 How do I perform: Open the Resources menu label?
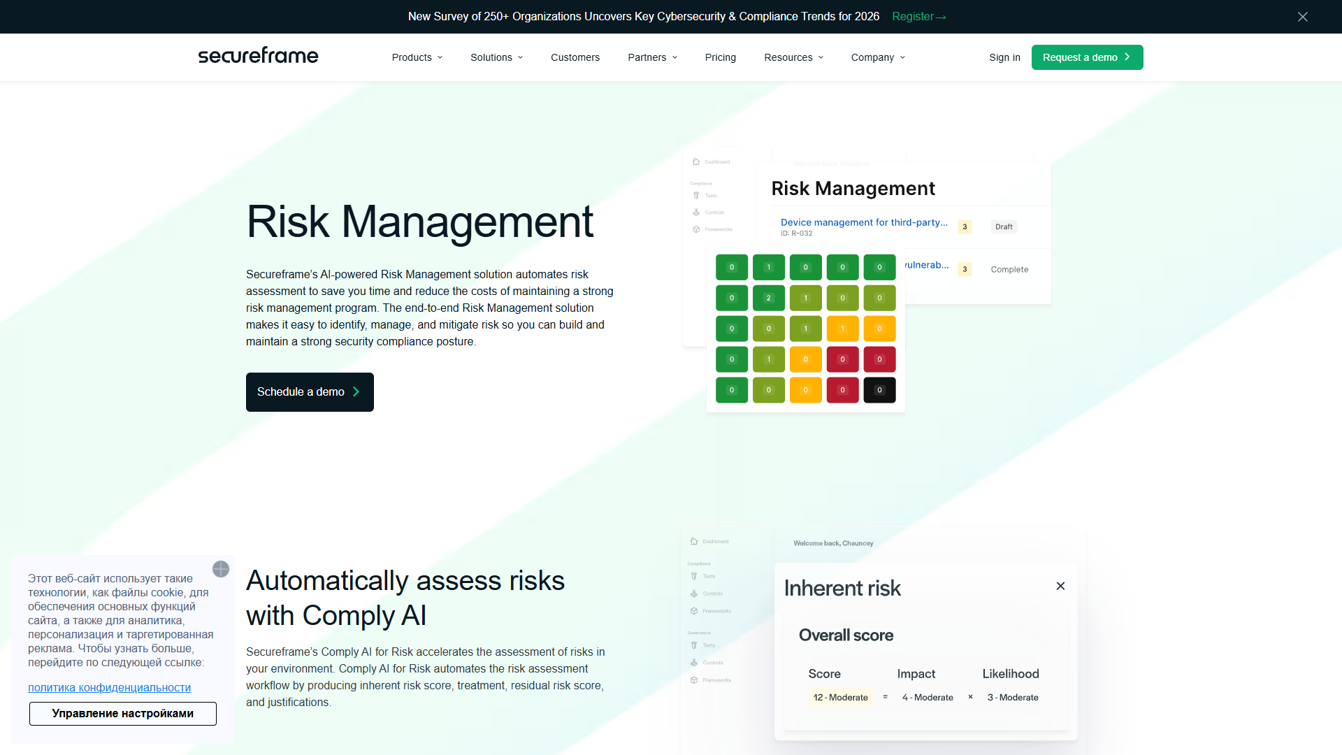click(788, 57)
